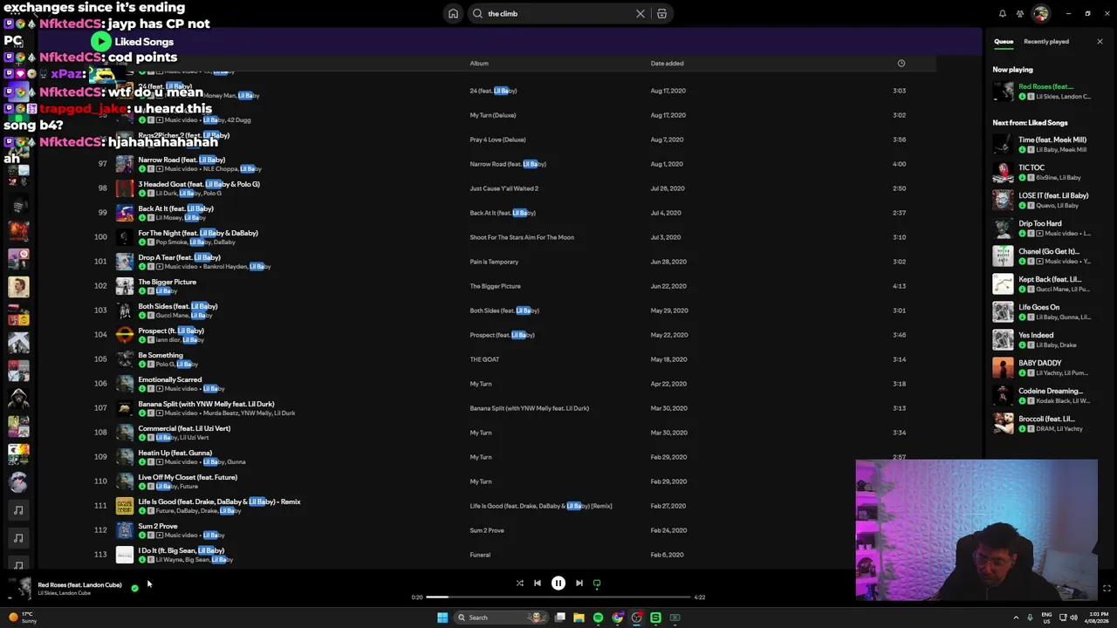Select track title "For The Night"
The image size is (1117, 628).
pyautogui.click(x=198, y=233)
